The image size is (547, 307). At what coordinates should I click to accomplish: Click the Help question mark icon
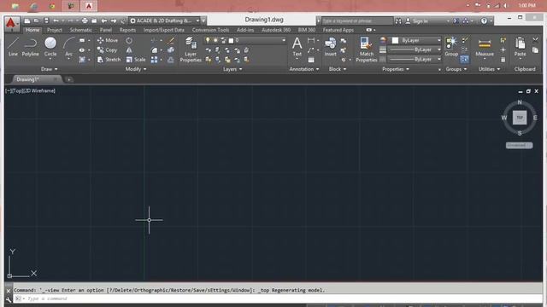(484, 20)
